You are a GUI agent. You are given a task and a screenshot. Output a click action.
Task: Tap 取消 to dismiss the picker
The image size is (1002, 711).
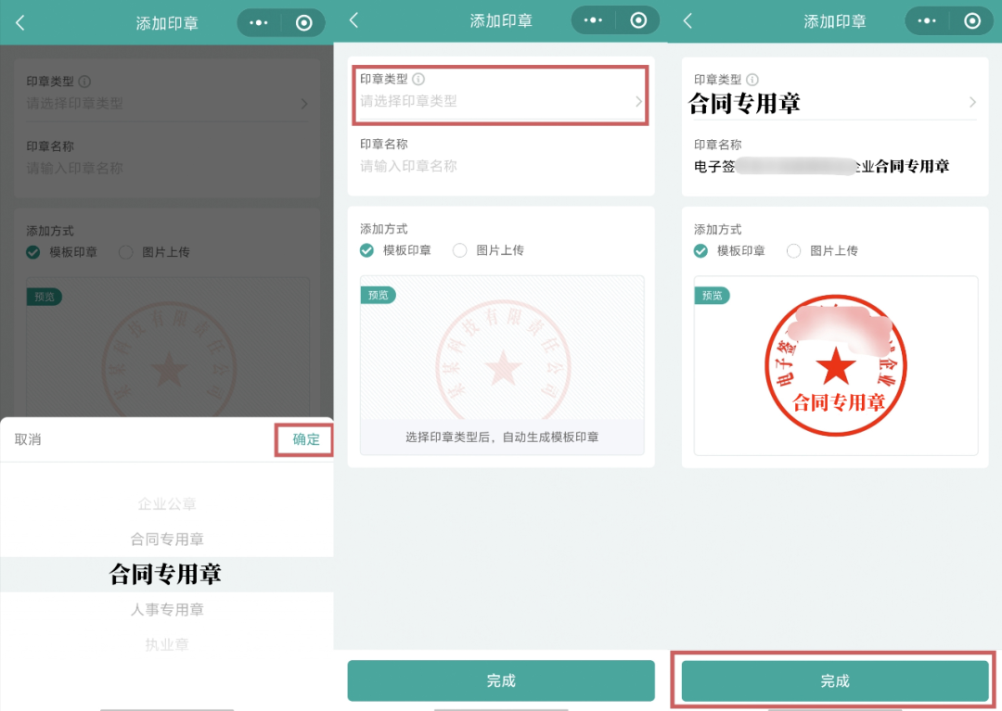tap(28, 439)
